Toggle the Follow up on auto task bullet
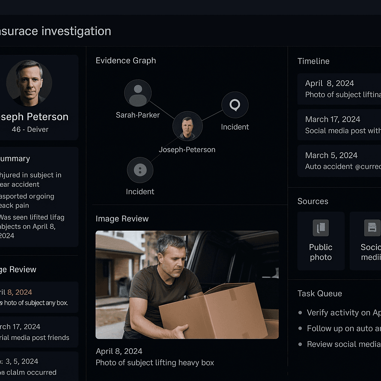Screen dimensions: 381x381 (300, 329)
